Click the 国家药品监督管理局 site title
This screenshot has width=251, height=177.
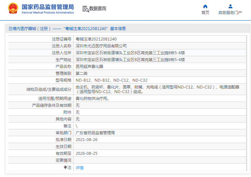(48, 7)
